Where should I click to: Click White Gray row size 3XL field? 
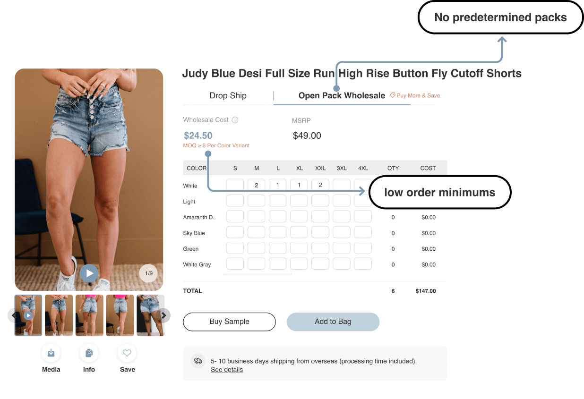pyautogui.click(x=342, y=264)
